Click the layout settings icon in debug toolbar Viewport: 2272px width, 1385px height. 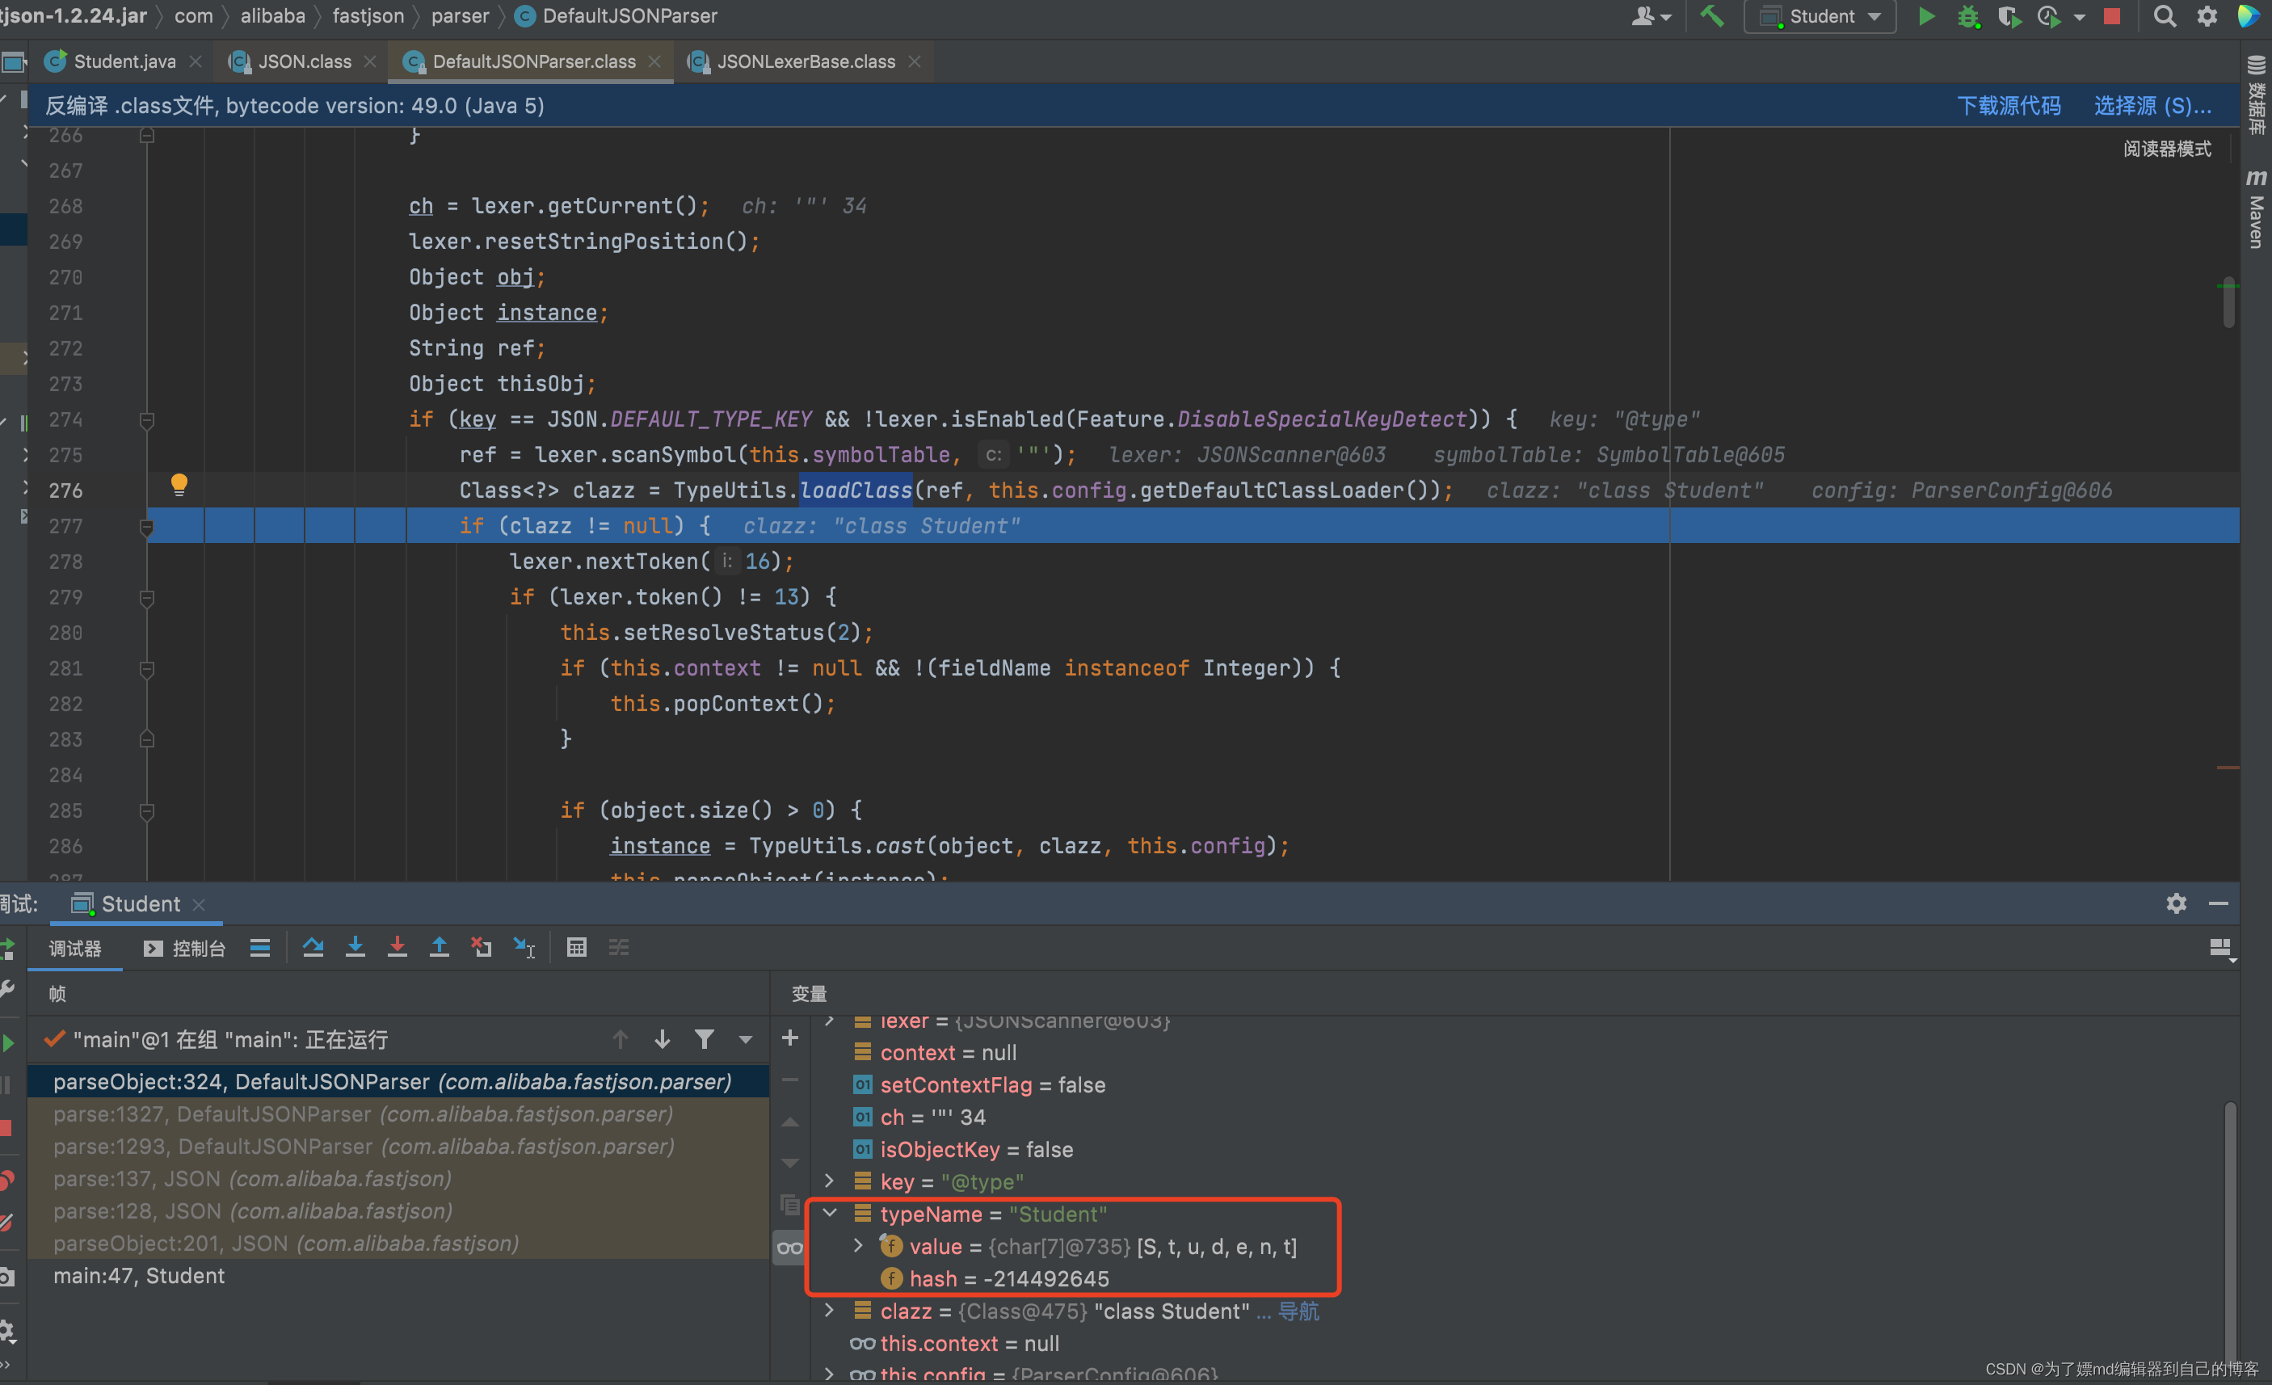(2222, 949)
